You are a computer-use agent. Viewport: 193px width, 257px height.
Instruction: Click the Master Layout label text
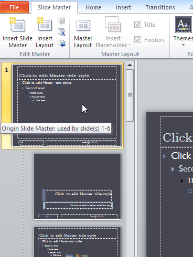tap(83, 42)
